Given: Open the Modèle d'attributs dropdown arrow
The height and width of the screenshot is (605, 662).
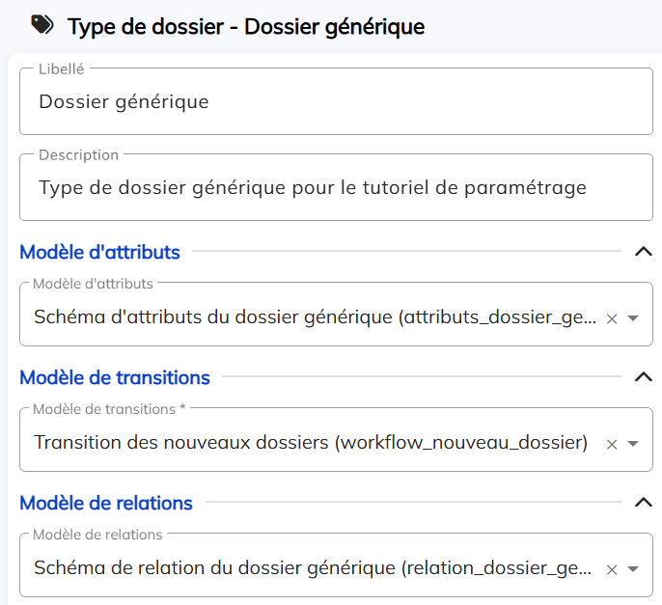Looking at the screenshot, I should 633,318.
